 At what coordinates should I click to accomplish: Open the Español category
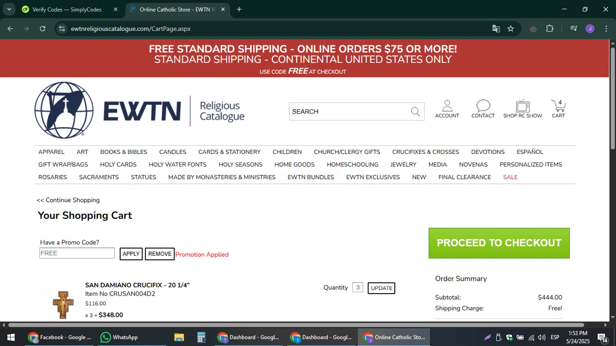(x=530, y=152)
